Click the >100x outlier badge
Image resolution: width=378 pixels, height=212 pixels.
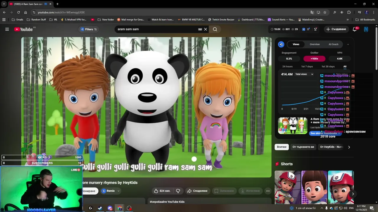click(x=314, y=59)
